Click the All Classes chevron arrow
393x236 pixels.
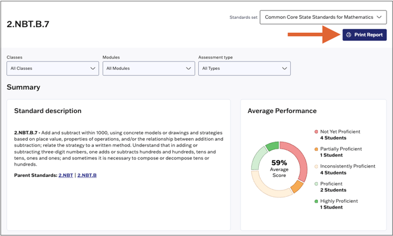[x=93, y=69]
